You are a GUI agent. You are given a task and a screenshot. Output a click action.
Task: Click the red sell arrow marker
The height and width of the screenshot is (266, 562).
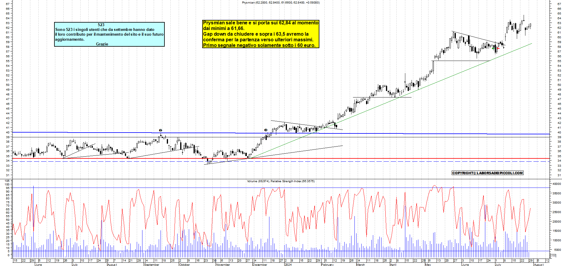pyautogui.click(x=498, y=48)
